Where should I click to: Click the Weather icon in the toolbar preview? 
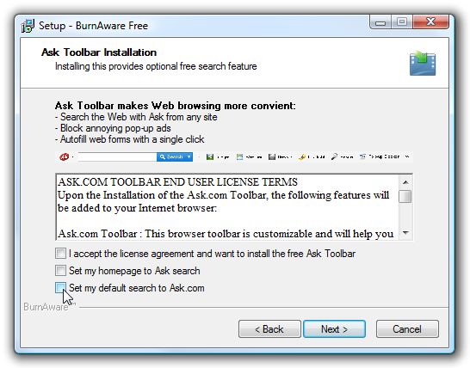tap(239, 156)
